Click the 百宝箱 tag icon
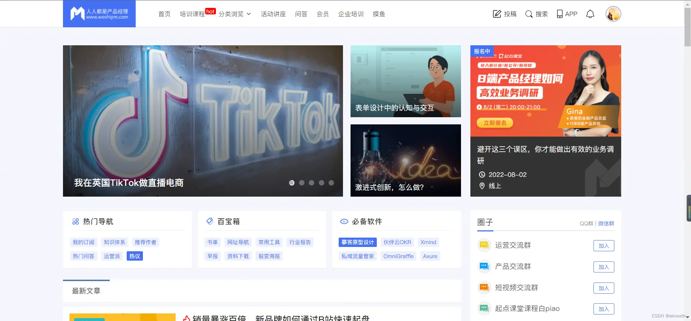This screenshot has height=321, width=691. coord(210,221)
